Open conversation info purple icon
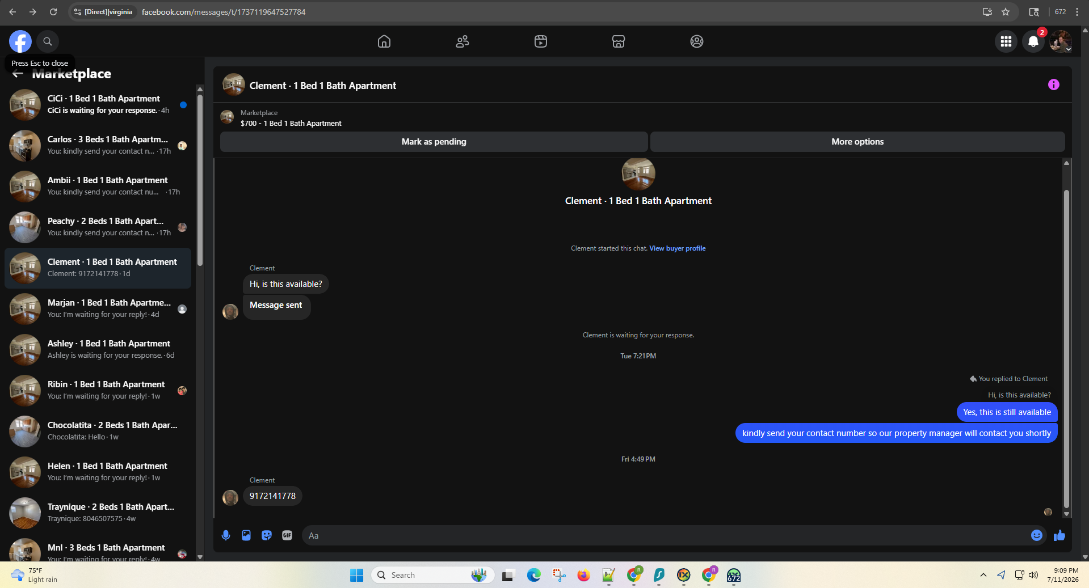 point(1054,84)
